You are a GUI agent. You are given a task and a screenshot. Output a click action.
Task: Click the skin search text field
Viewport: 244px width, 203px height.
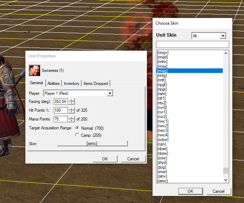[192, 44]
